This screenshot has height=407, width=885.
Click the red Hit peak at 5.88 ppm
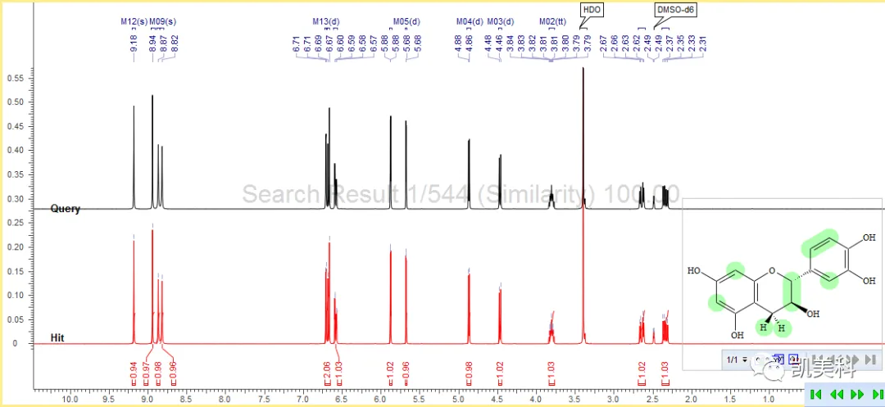(x=391, y=297)
